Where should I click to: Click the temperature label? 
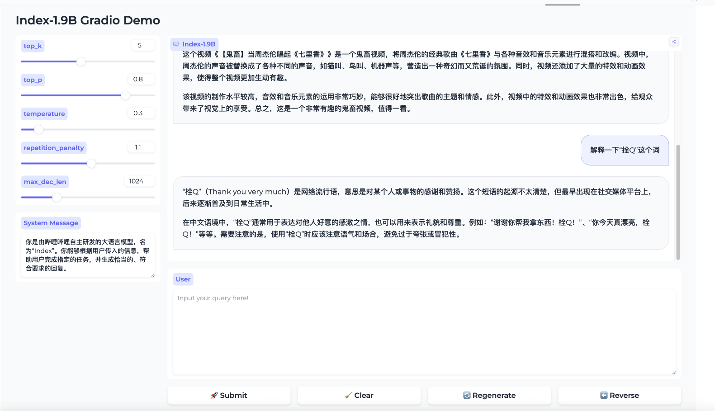(44, 114)
